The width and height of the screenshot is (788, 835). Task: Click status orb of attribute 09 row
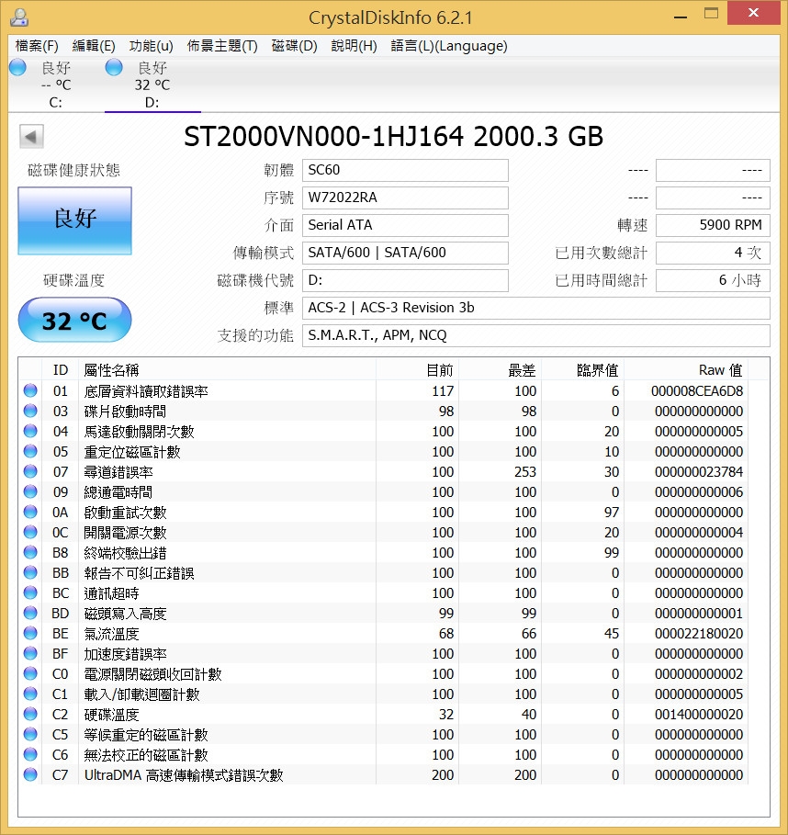click(x=30, y=492)
